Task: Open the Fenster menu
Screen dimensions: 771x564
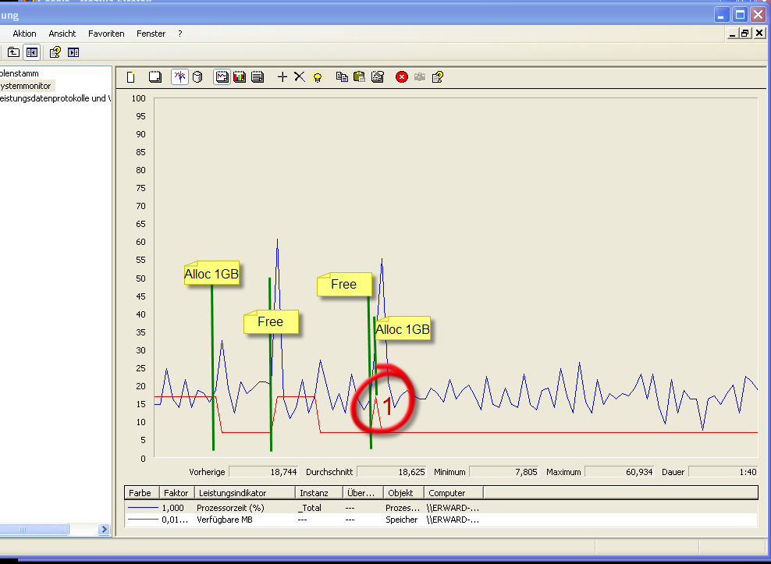Action: [x=151, y=34]
